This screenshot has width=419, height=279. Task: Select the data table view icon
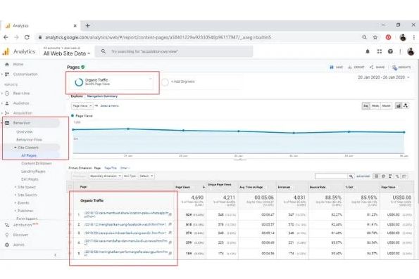tap(377, 176)
